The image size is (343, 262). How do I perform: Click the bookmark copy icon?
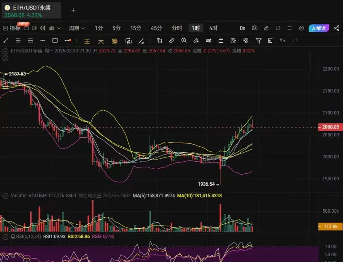pyautogui.click(x=159, y=41)
